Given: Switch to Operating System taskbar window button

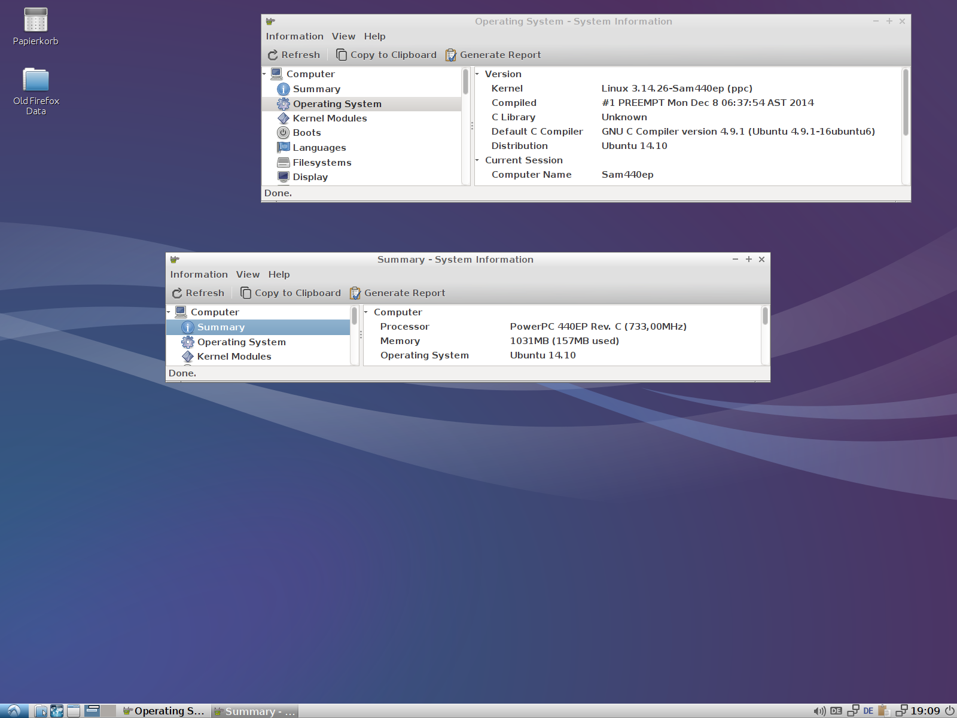Looking at the screenshot, I should [x=163, y=711].
